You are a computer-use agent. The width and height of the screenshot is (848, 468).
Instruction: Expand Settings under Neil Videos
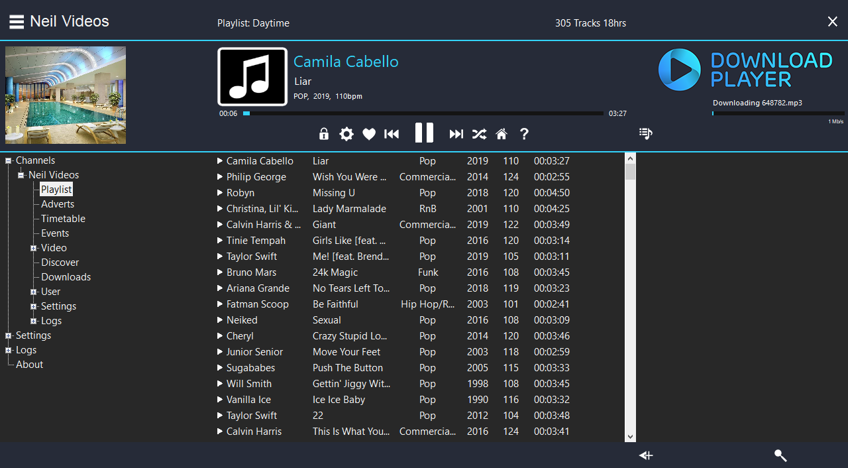34,306
